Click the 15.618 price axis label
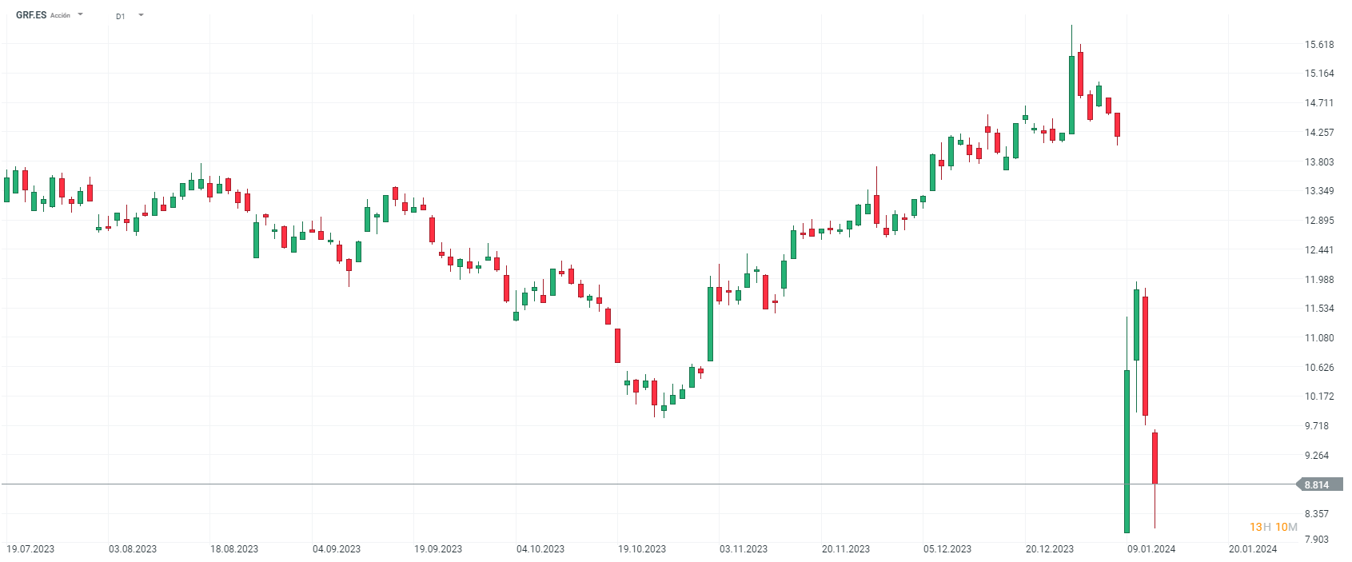Screen dimensions: 1352x562 1319,45
